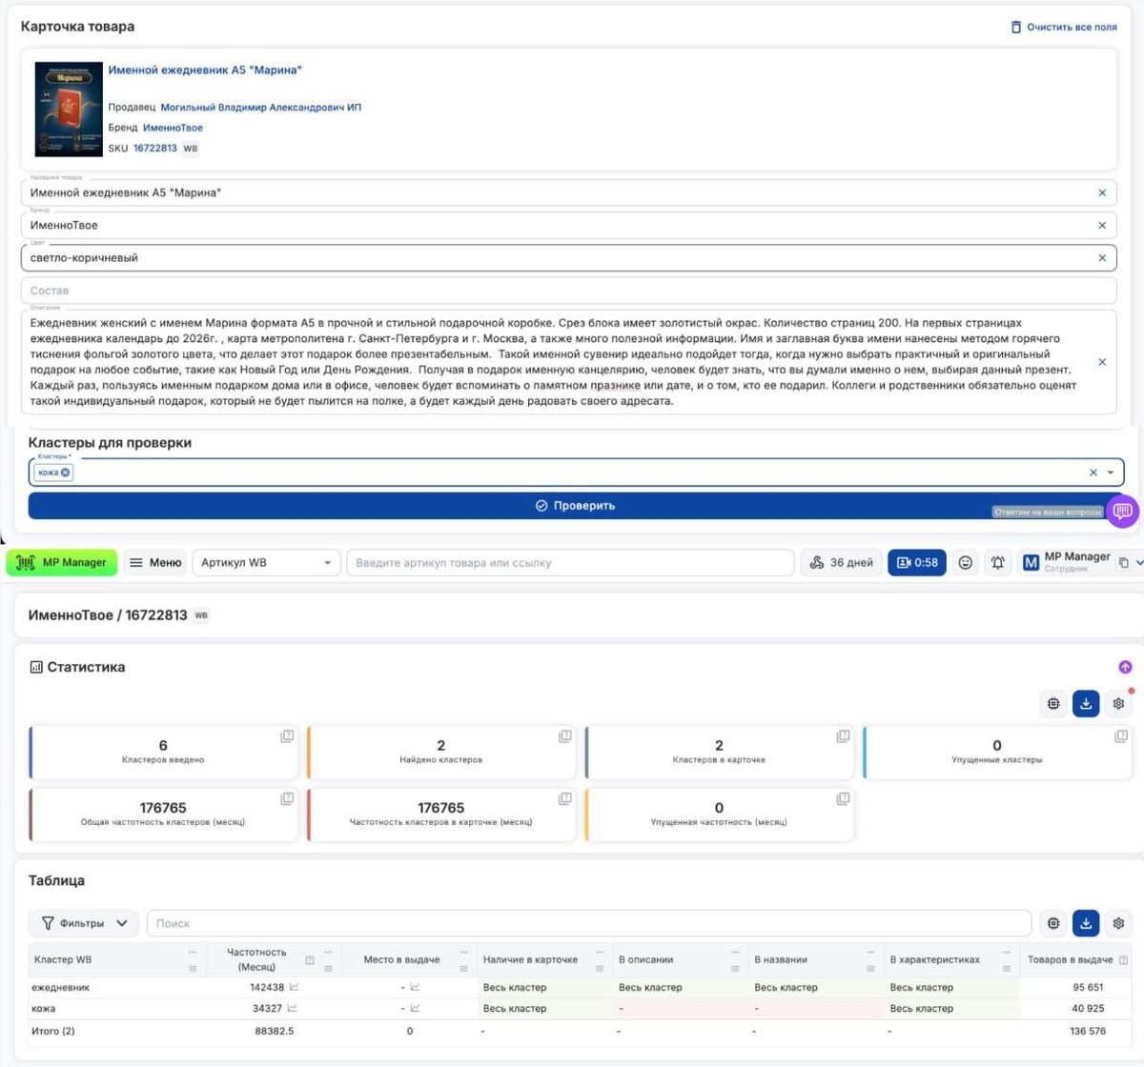Screen dimensions: 1144x1067
Task: Click the trash icon to clear all fields
Action: click(1016, 27)
